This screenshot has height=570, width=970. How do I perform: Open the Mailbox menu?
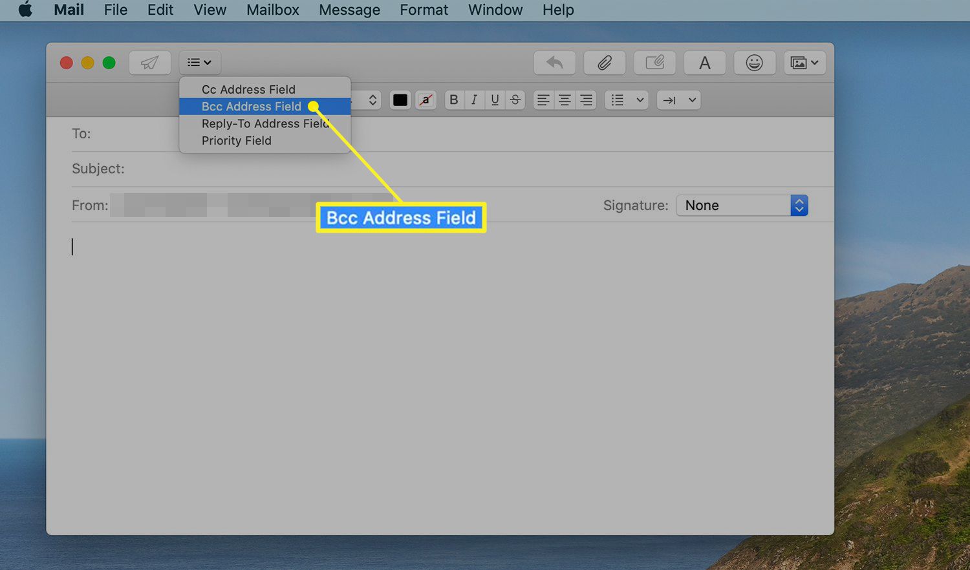(273, 10)
